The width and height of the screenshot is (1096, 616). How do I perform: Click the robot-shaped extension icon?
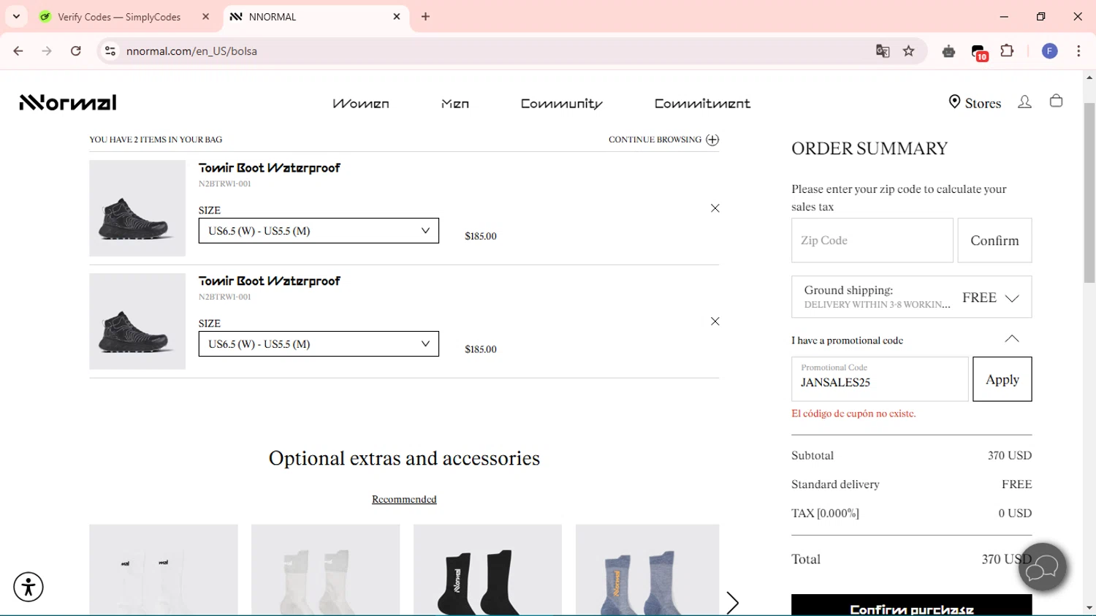click(x=948, y=51)
